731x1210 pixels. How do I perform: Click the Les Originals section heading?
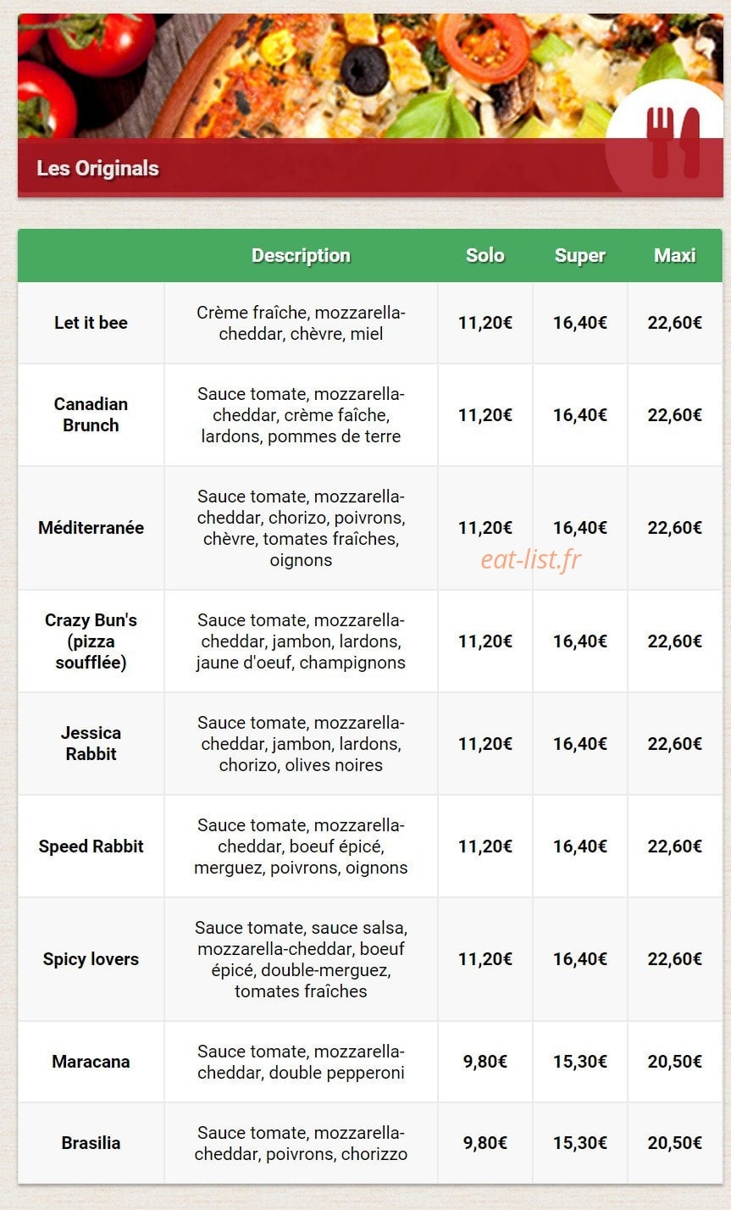[x=97, y=168]
